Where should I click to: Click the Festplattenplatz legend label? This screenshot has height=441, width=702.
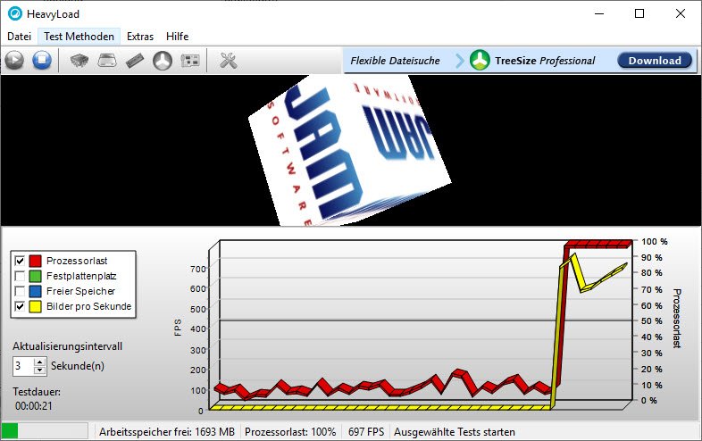(81, 276)
